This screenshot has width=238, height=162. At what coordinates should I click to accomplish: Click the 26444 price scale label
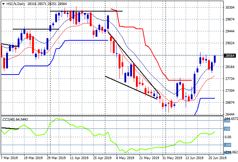(230, 114)
